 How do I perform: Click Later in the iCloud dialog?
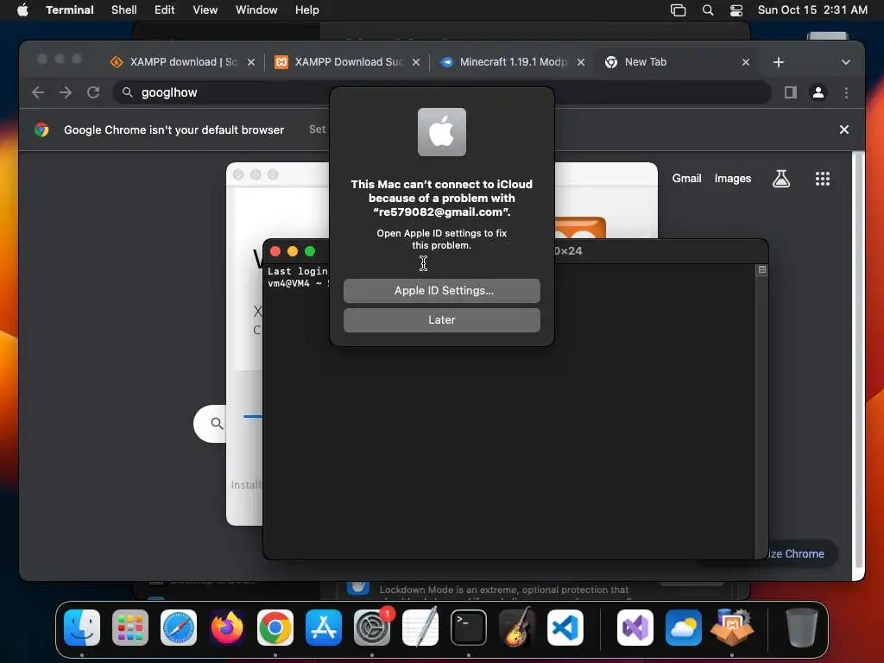[x=441, y=319]
